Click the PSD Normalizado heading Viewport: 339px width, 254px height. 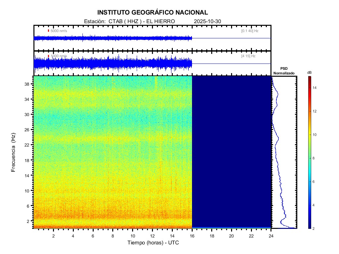pyautogui.click(x=284, y=70)
